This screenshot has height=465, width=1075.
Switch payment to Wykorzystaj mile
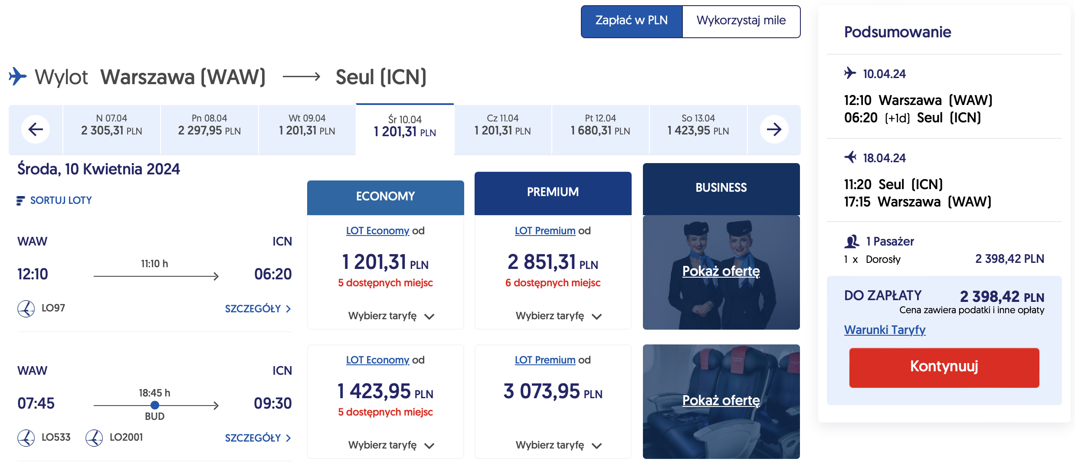[741, 21]
